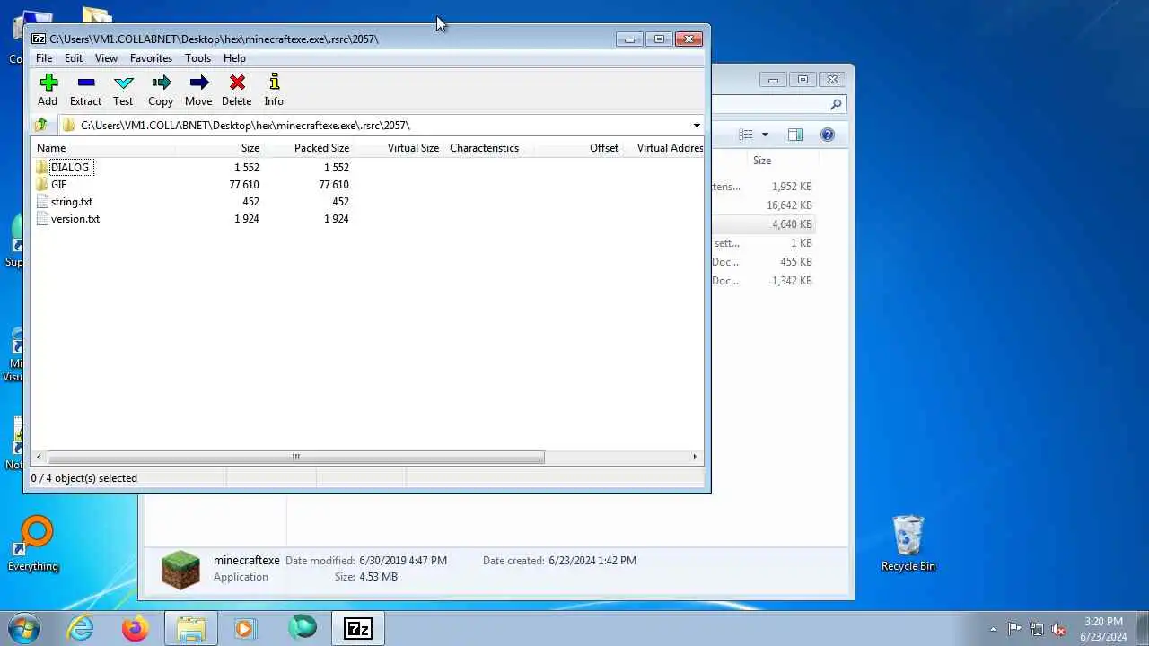1149x646 pixels.
Task: Open the Help menu
Action: (234, 58)
